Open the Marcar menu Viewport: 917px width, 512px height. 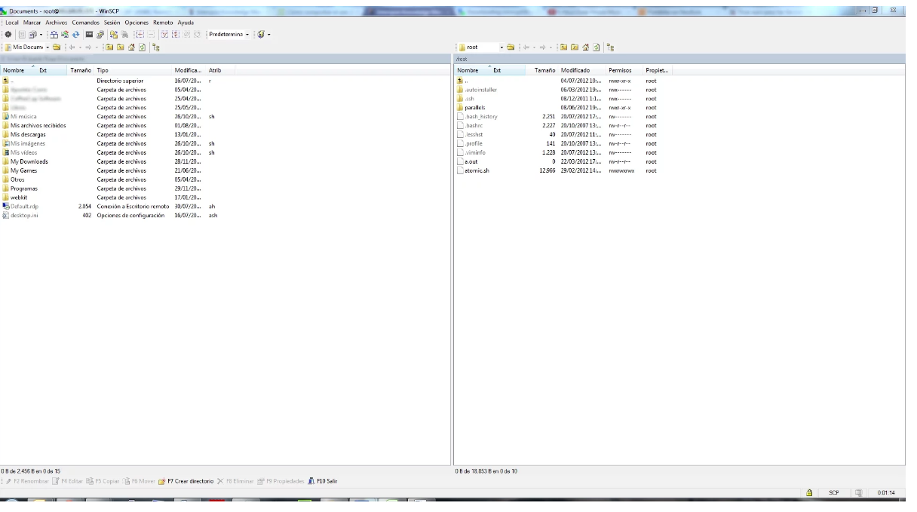32,23
